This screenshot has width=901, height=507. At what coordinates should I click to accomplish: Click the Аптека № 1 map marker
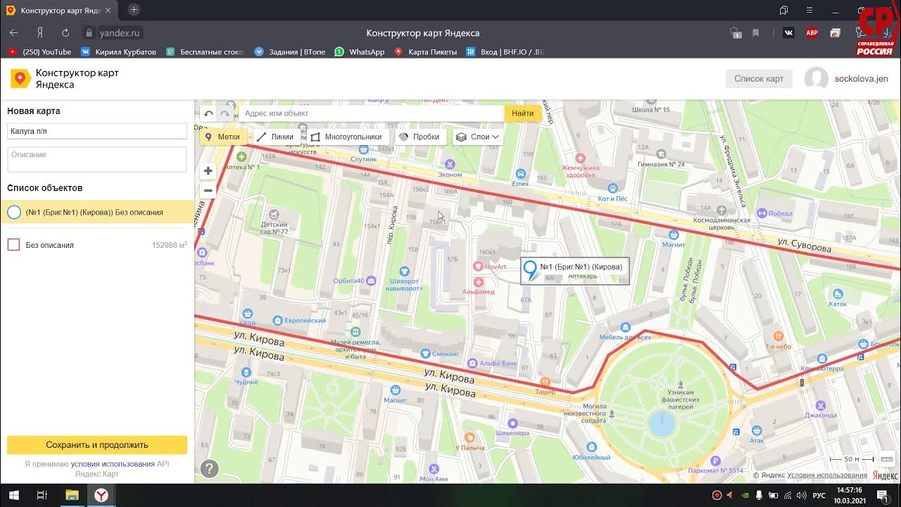[x=241, y=156]
